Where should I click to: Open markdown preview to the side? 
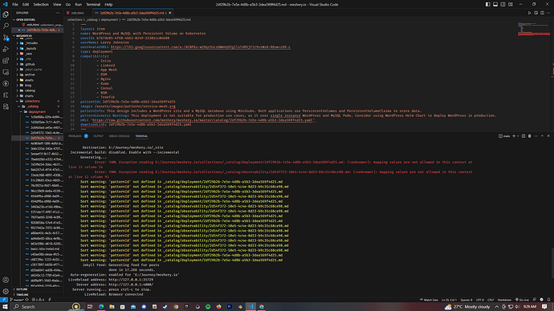click(x=536, y=13)
